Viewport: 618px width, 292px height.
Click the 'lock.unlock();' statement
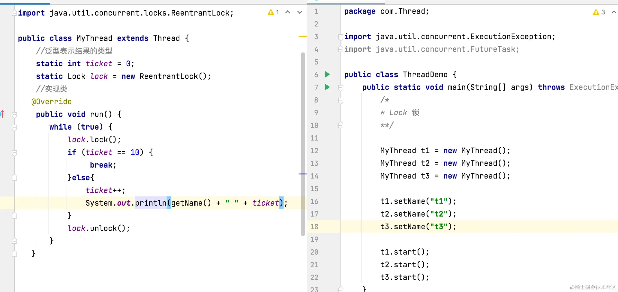click(99, 228)
